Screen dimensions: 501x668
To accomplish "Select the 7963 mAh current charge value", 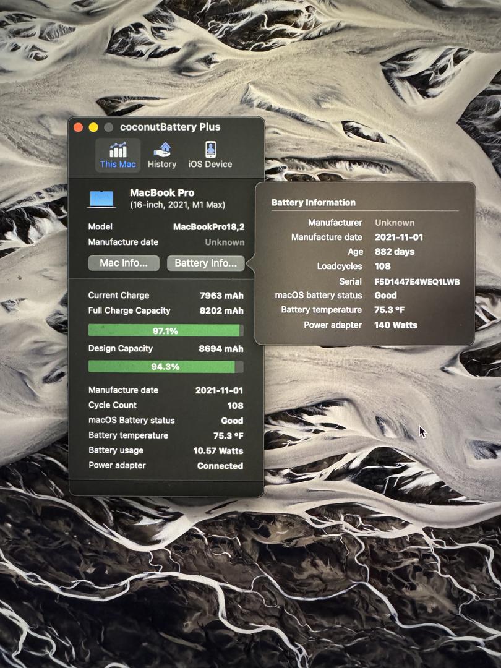I will [x=221, y=296].
